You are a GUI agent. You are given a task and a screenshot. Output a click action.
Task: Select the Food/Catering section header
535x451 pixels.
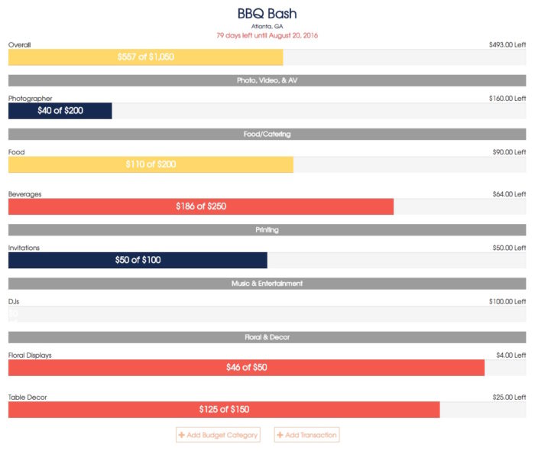(x=267, y=135)
